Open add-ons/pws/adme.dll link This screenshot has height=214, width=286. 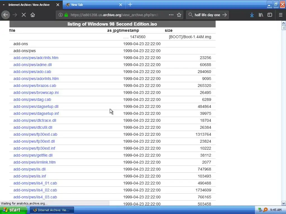click(x=32, y=65)
